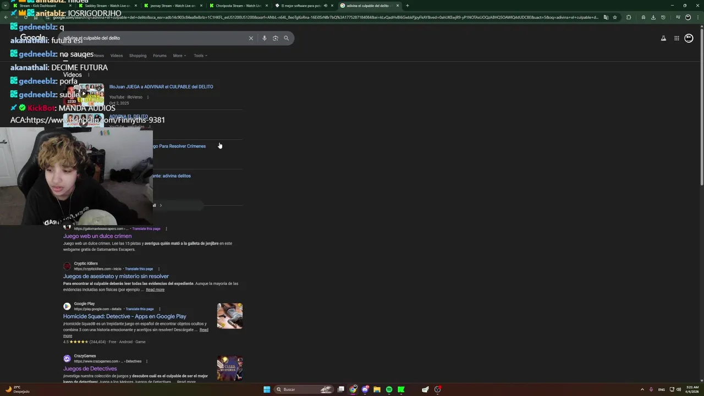Screen dimensions: 704x396
Task: Translate the gatomantesescapers page
Action: click(146, 229)
